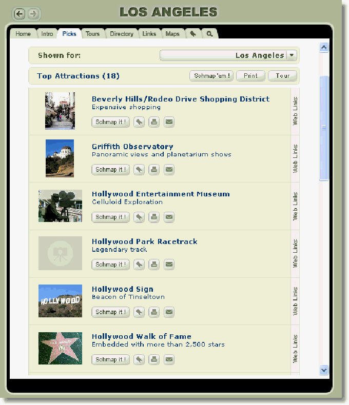The image size is (349, 405).
Task: Open Hollywood Park Racetrack title link
Action: (145, 241)
